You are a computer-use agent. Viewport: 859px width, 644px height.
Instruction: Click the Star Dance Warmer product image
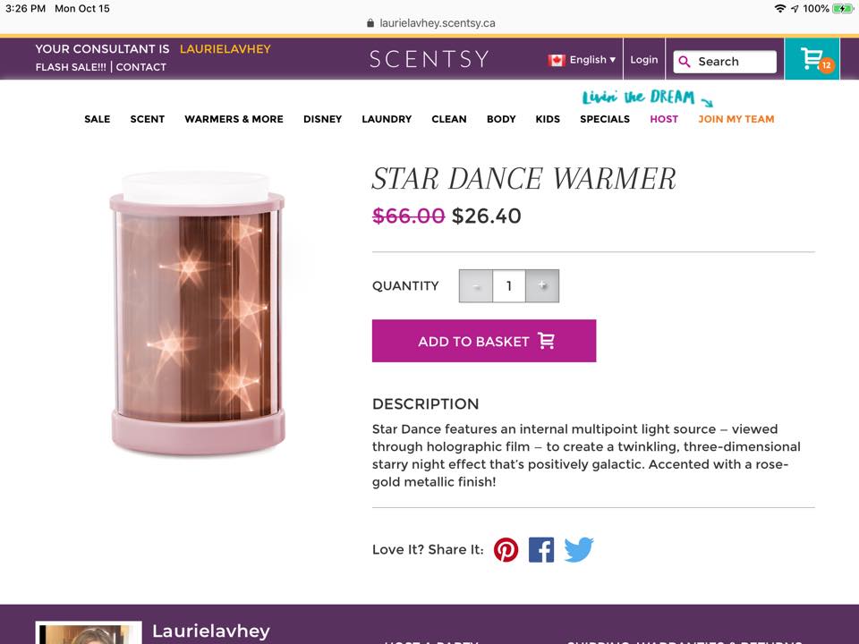198,313
